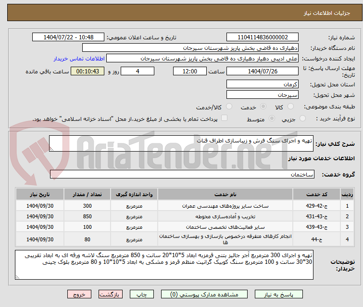This screenshot has height=307, width=363.
Task: Click the ردیف column header
Action: click(347, 194)
